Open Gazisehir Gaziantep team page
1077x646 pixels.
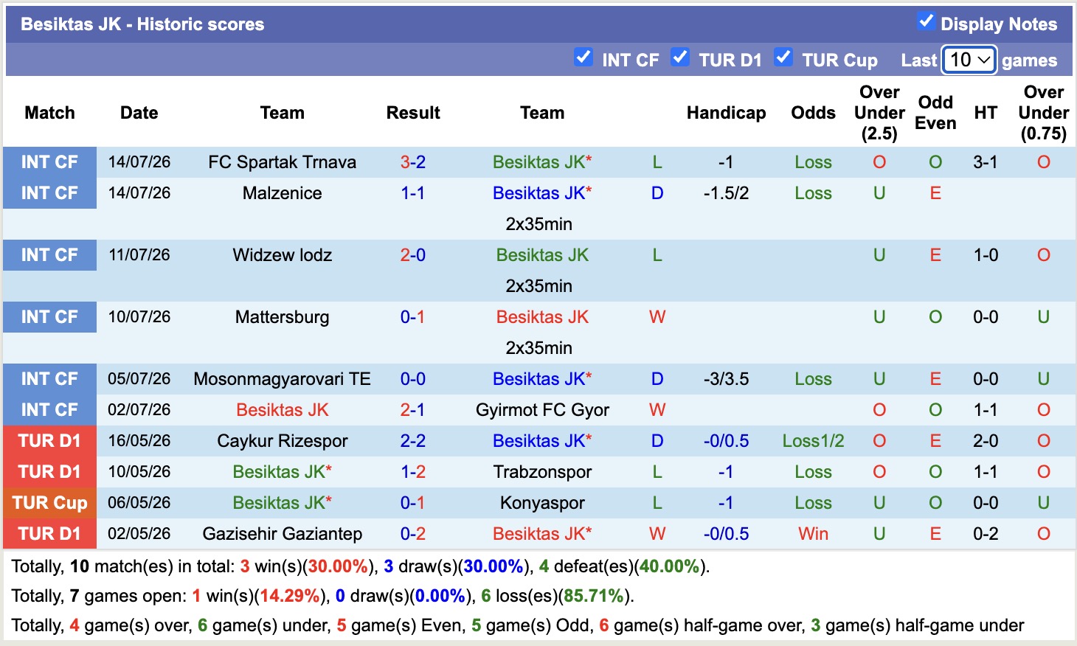tap(282, 534)
